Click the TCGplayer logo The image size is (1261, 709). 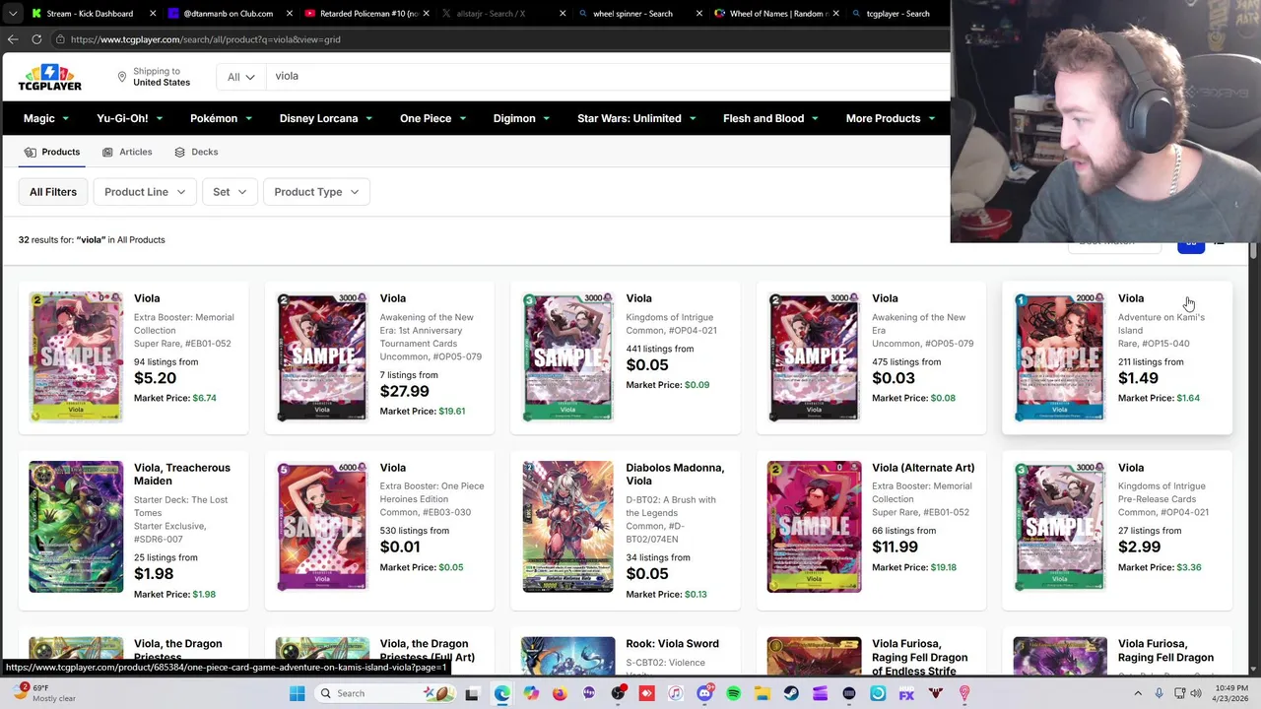pyautogui.click(x=49, y=78)
